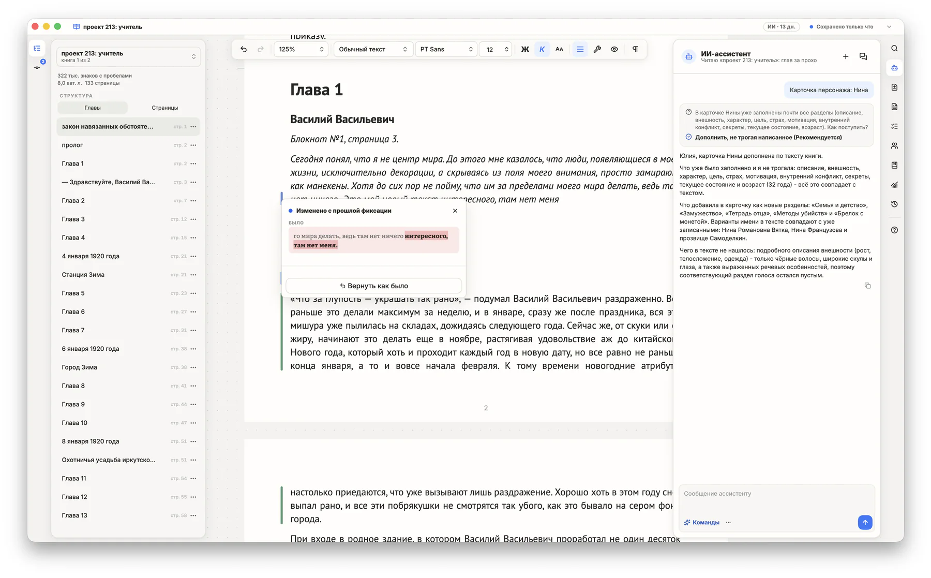Select the 'закон навязанных обстояте...' book title row
The width and height of the screenshot is (931, 578).
coord(128,127)
